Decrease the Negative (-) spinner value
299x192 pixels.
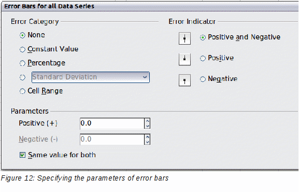(x=147, y=142)
